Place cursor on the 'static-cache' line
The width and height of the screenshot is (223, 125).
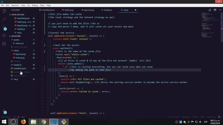click(x=72, y=55)
